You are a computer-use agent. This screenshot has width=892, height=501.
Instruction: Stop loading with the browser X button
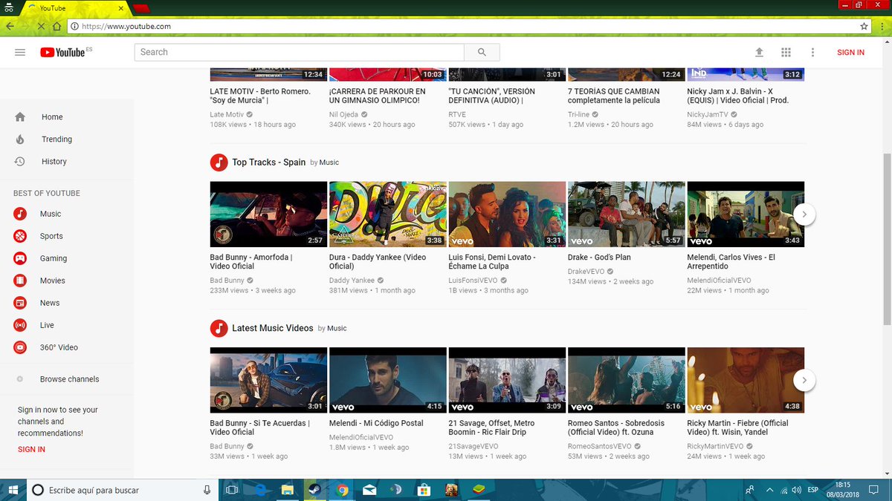pyautogui.click(x=41, y=26)
